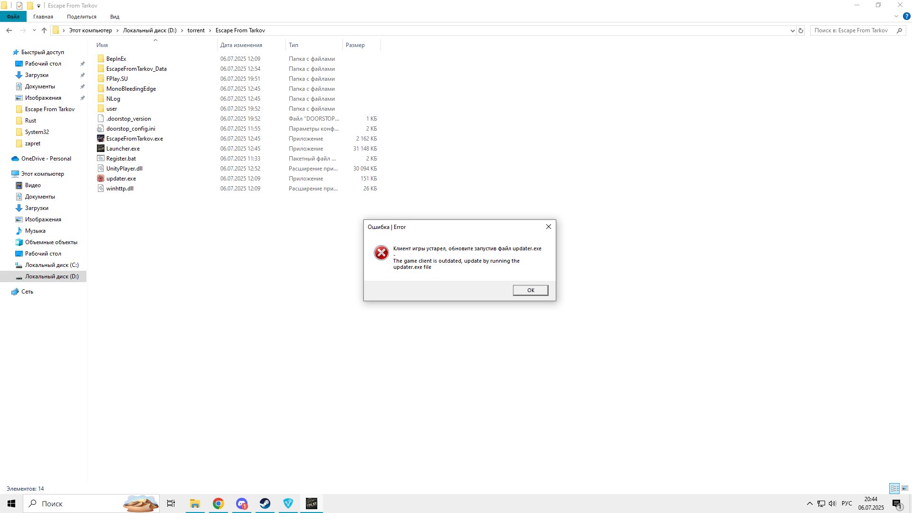
Task: Switch to large icons view mode
Action: point(905,488)
